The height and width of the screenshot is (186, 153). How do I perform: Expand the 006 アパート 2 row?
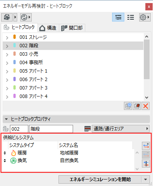[x=7, y=80]
